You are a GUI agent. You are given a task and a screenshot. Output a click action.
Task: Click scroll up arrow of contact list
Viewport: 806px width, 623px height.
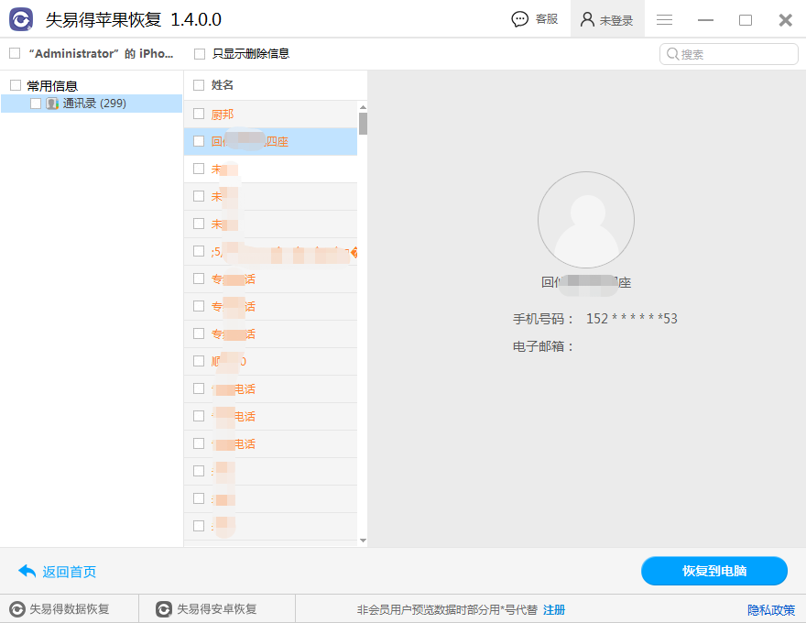(363, 107)
